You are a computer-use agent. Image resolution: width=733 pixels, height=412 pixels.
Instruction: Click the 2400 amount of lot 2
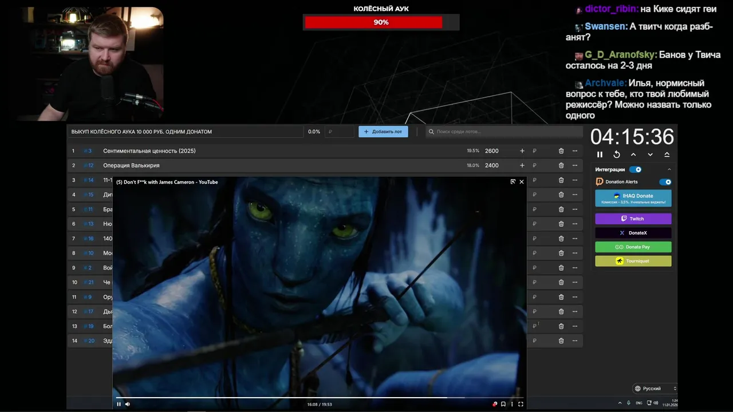[492, 165]
